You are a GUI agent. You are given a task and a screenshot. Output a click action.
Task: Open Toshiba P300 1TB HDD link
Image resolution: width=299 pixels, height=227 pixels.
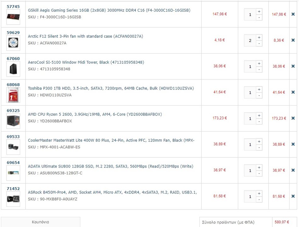(111, 88)
